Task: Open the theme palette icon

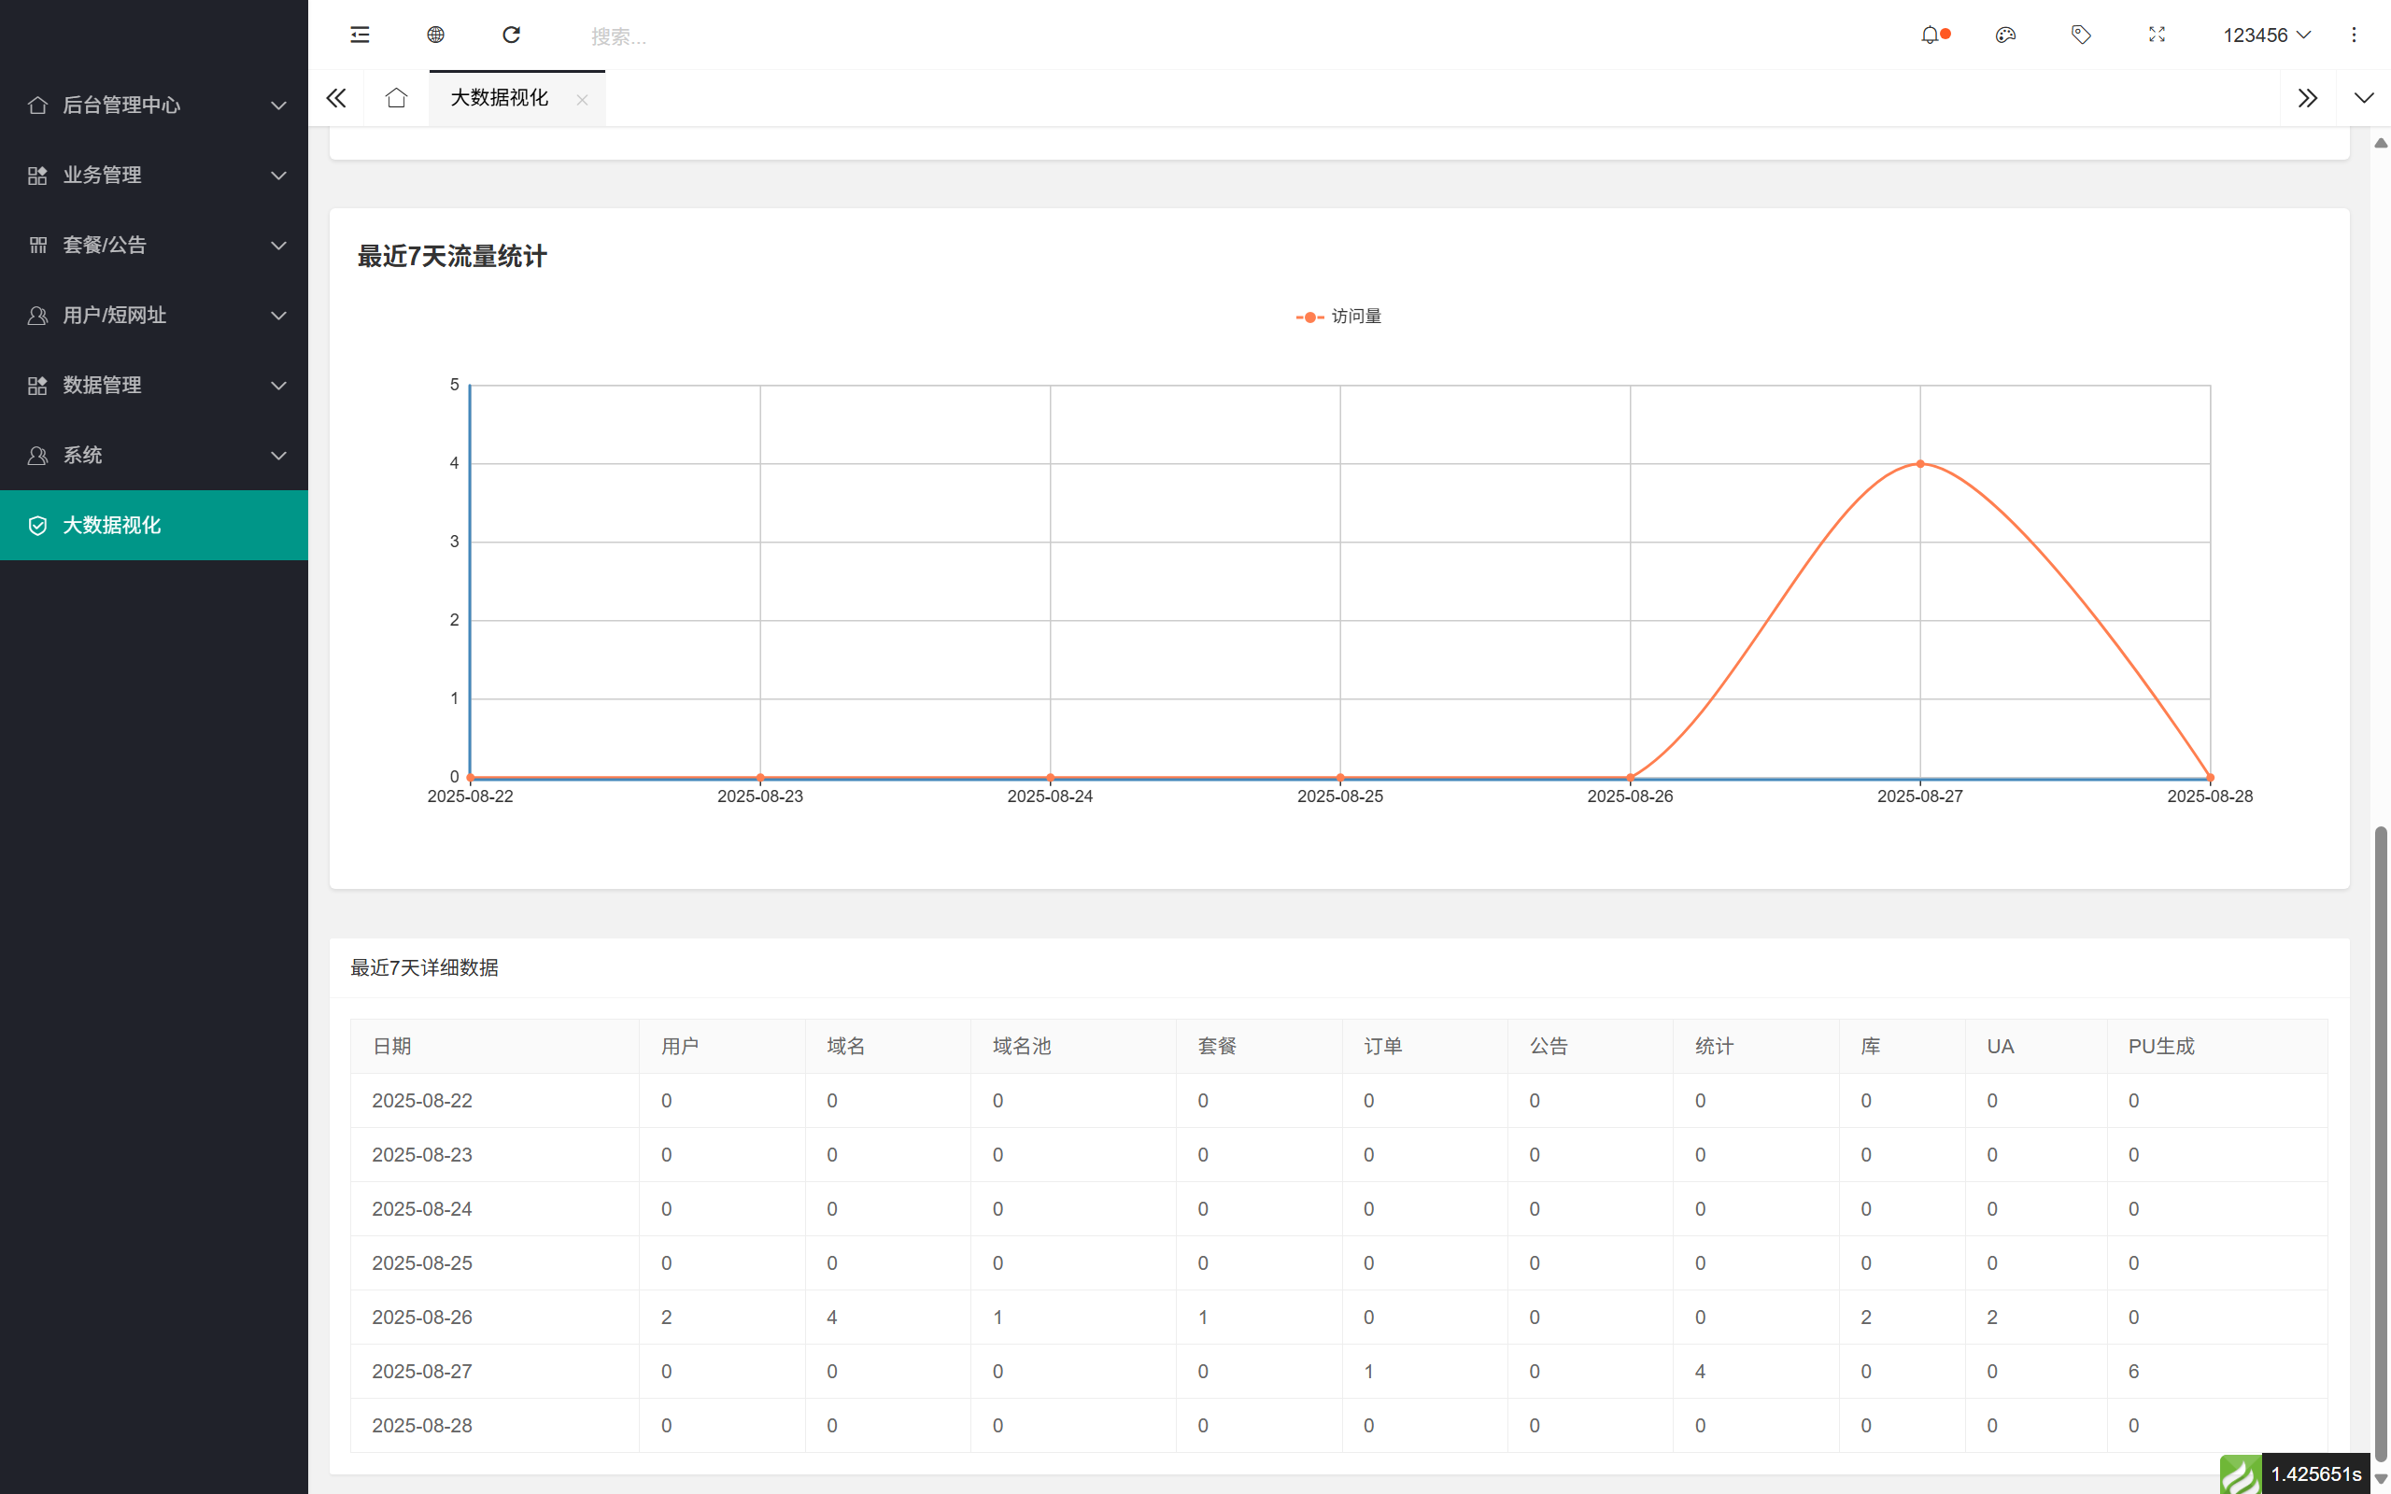Action: [x=2004, y=35]
